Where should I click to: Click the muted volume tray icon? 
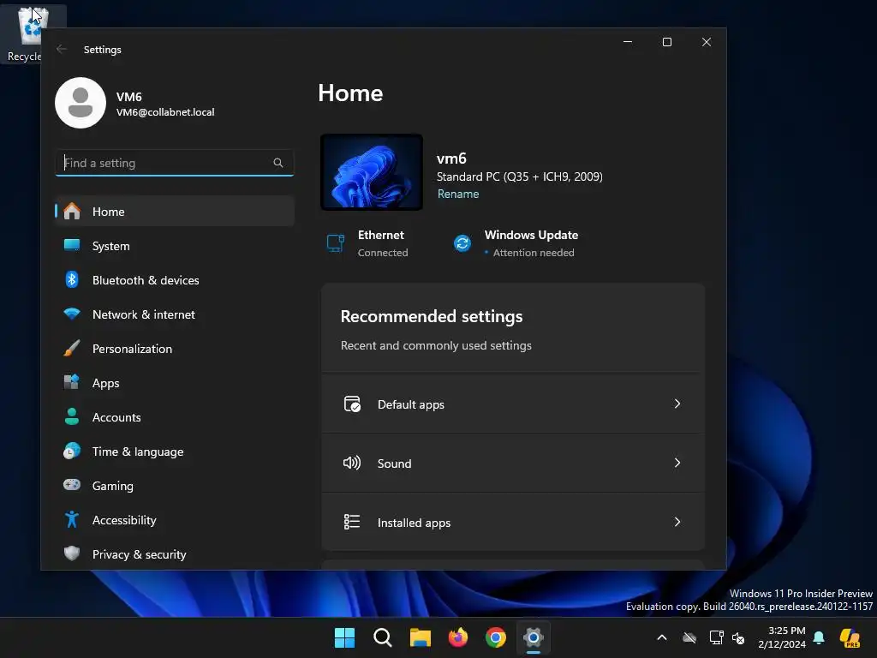(x=738, y=637)
